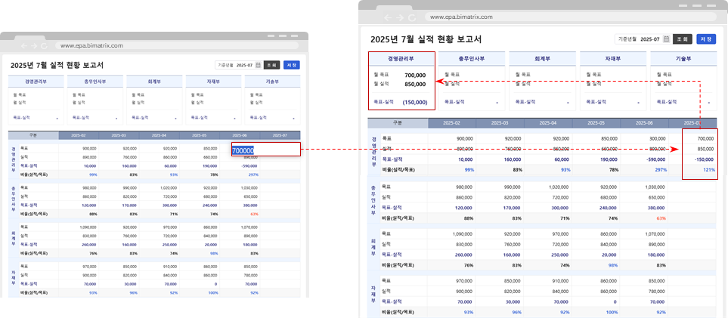Screen dimensions: 728x318
Task: Reload the page in the right browser window
Action: point(411,17)
